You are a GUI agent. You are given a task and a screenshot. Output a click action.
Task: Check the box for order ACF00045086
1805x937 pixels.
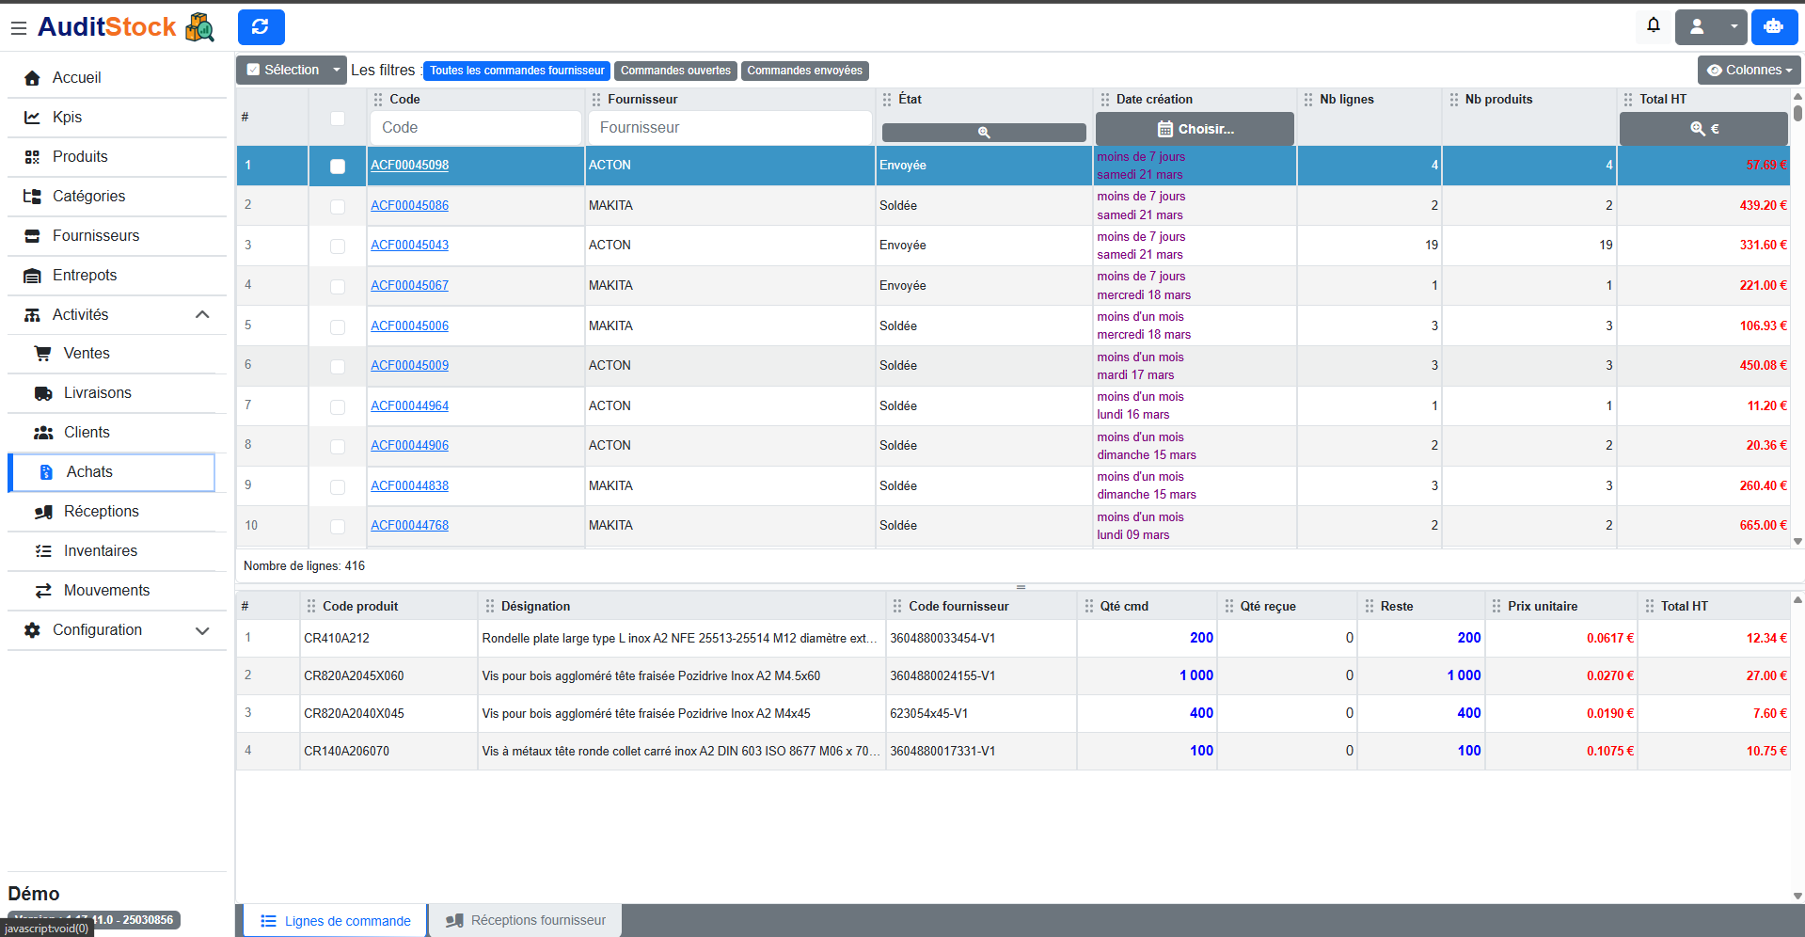[x=338, y=206]
